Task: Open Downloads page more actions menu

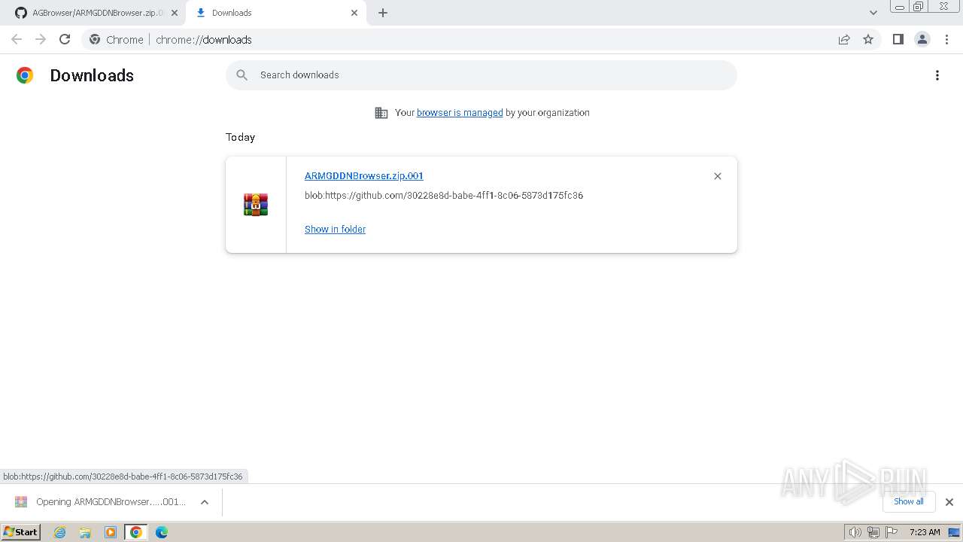Action: click(x=937, y=75)
